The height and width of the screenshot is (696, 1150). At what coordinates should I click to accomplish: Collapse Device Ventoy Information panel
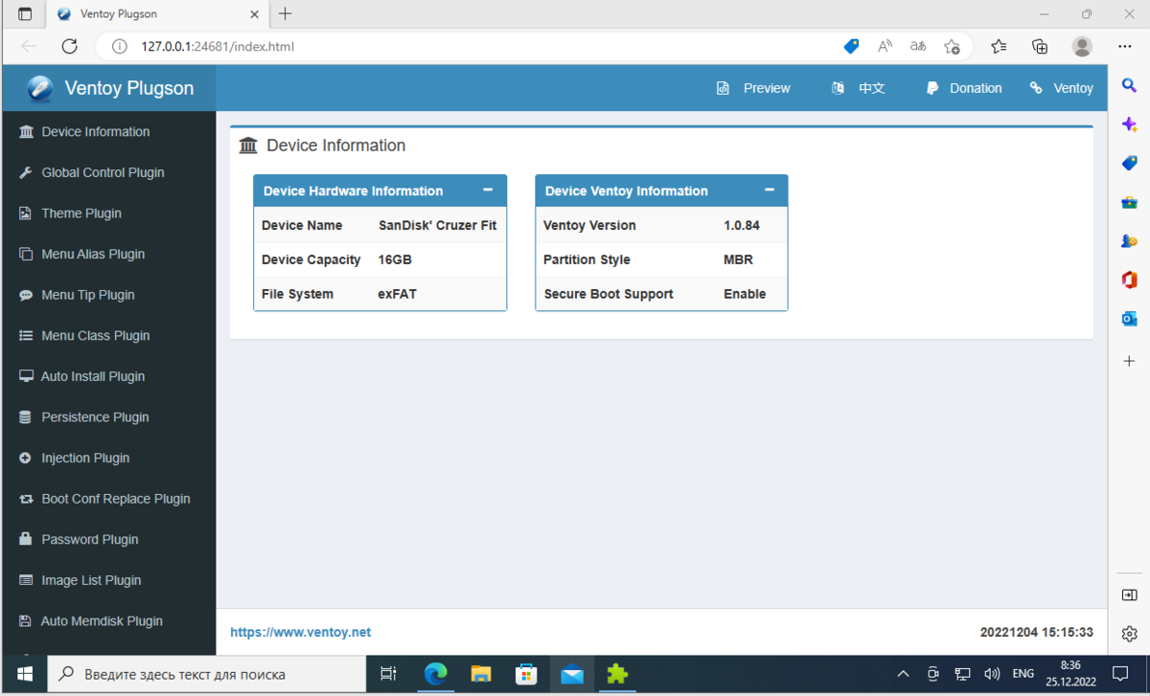(770, 191)
